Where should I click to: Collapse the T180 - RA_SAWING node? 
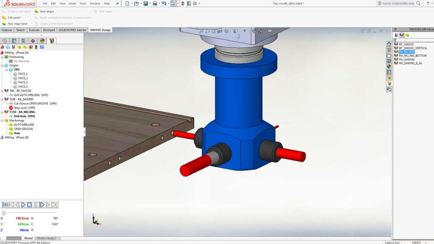[x=2, y=99]
